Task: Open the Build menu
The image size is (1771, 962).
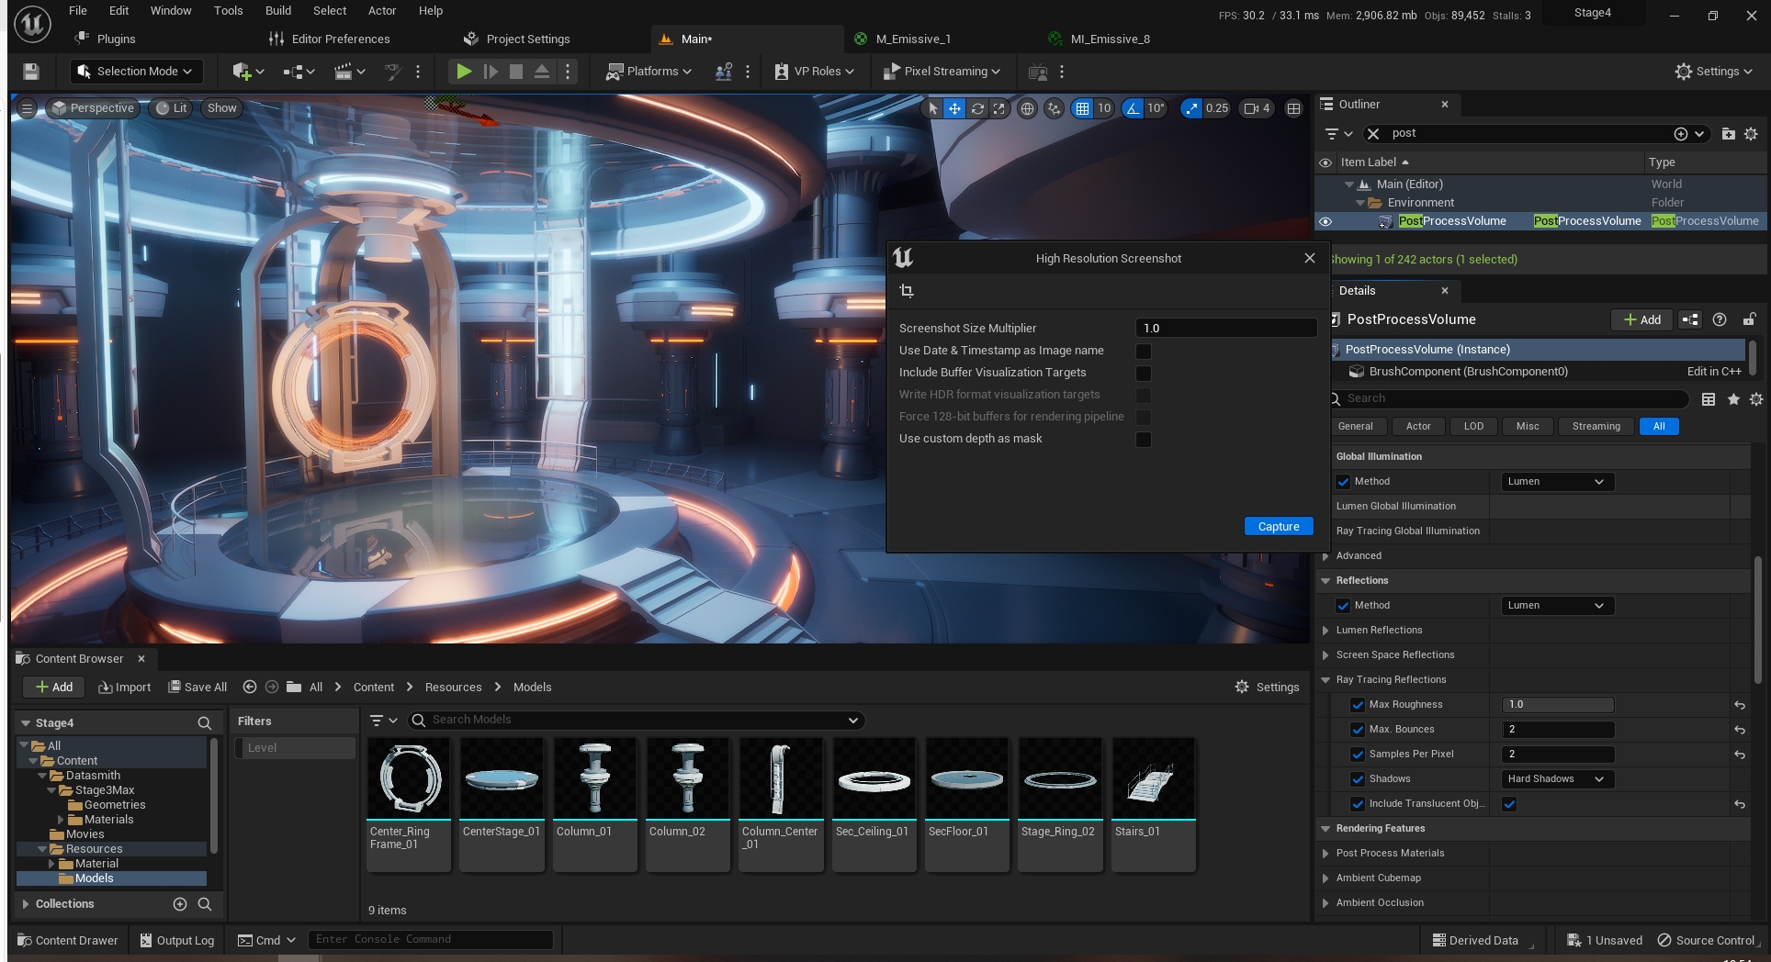Action: point(277,11)
